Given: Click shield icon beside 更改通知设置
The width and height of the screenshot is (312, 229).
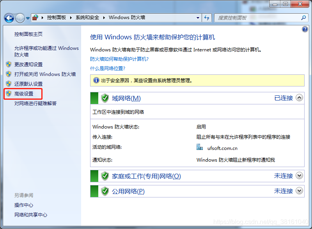Looking at the screenshot, I should click(x=9, y=64).
